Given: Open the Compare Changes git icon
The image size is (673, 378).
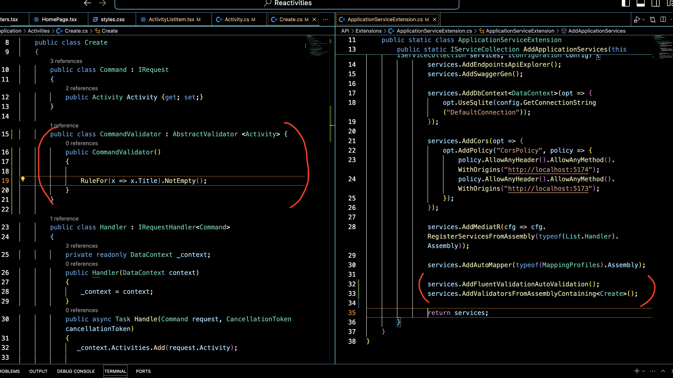Looking at the screenshot, I should pos(653,19).
